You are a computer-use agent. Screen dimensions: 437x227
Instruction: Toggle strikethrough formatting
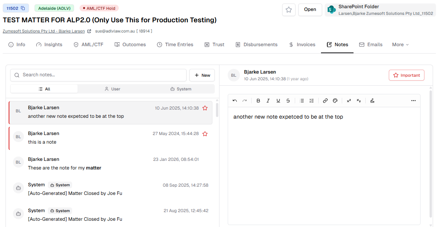click(x=288, y=101)
